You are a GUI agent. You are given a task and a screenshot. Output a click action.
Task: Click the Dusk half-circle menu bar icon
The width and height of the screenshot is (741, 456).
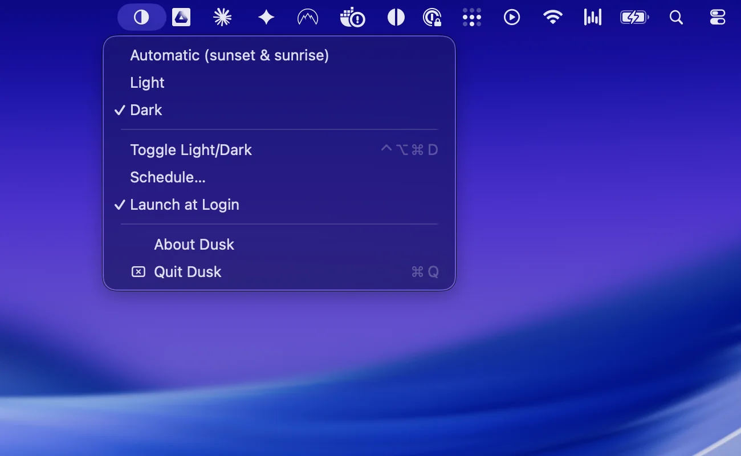[x=141, y=18]
